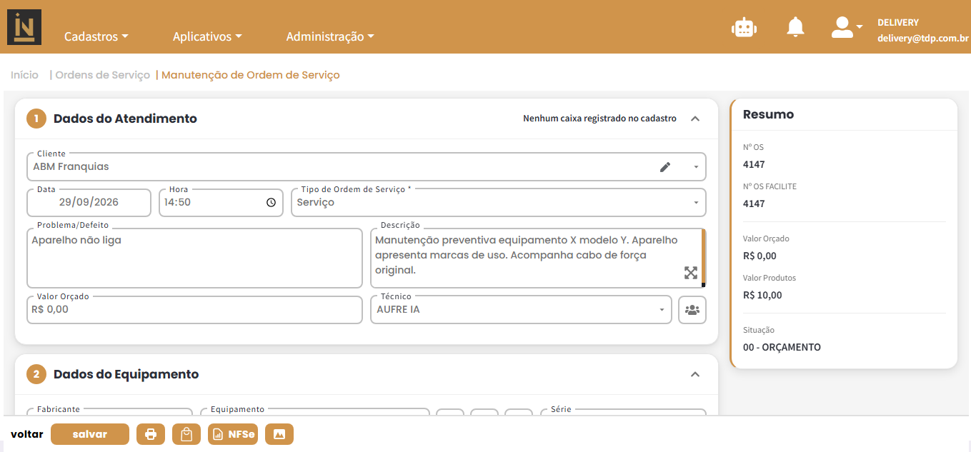This screenshot has width=971, height=452.
Task: Click the salvar button
Action: click(x=90, y=434)
